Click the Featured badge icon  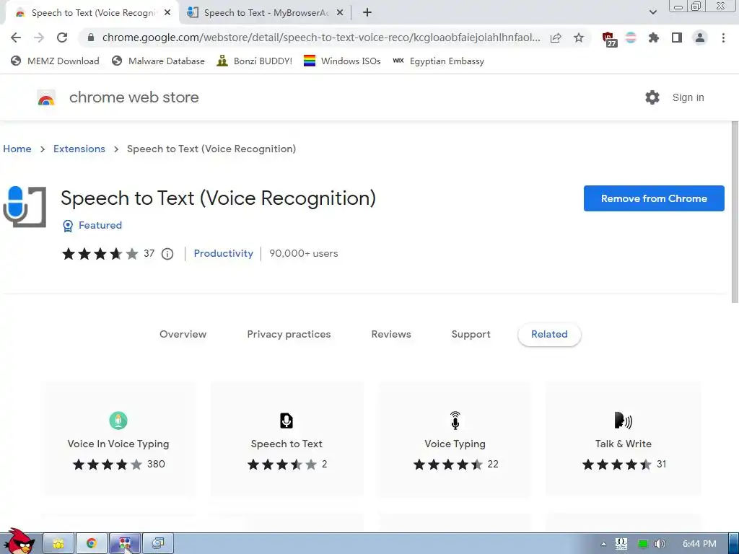pos(68,226)
